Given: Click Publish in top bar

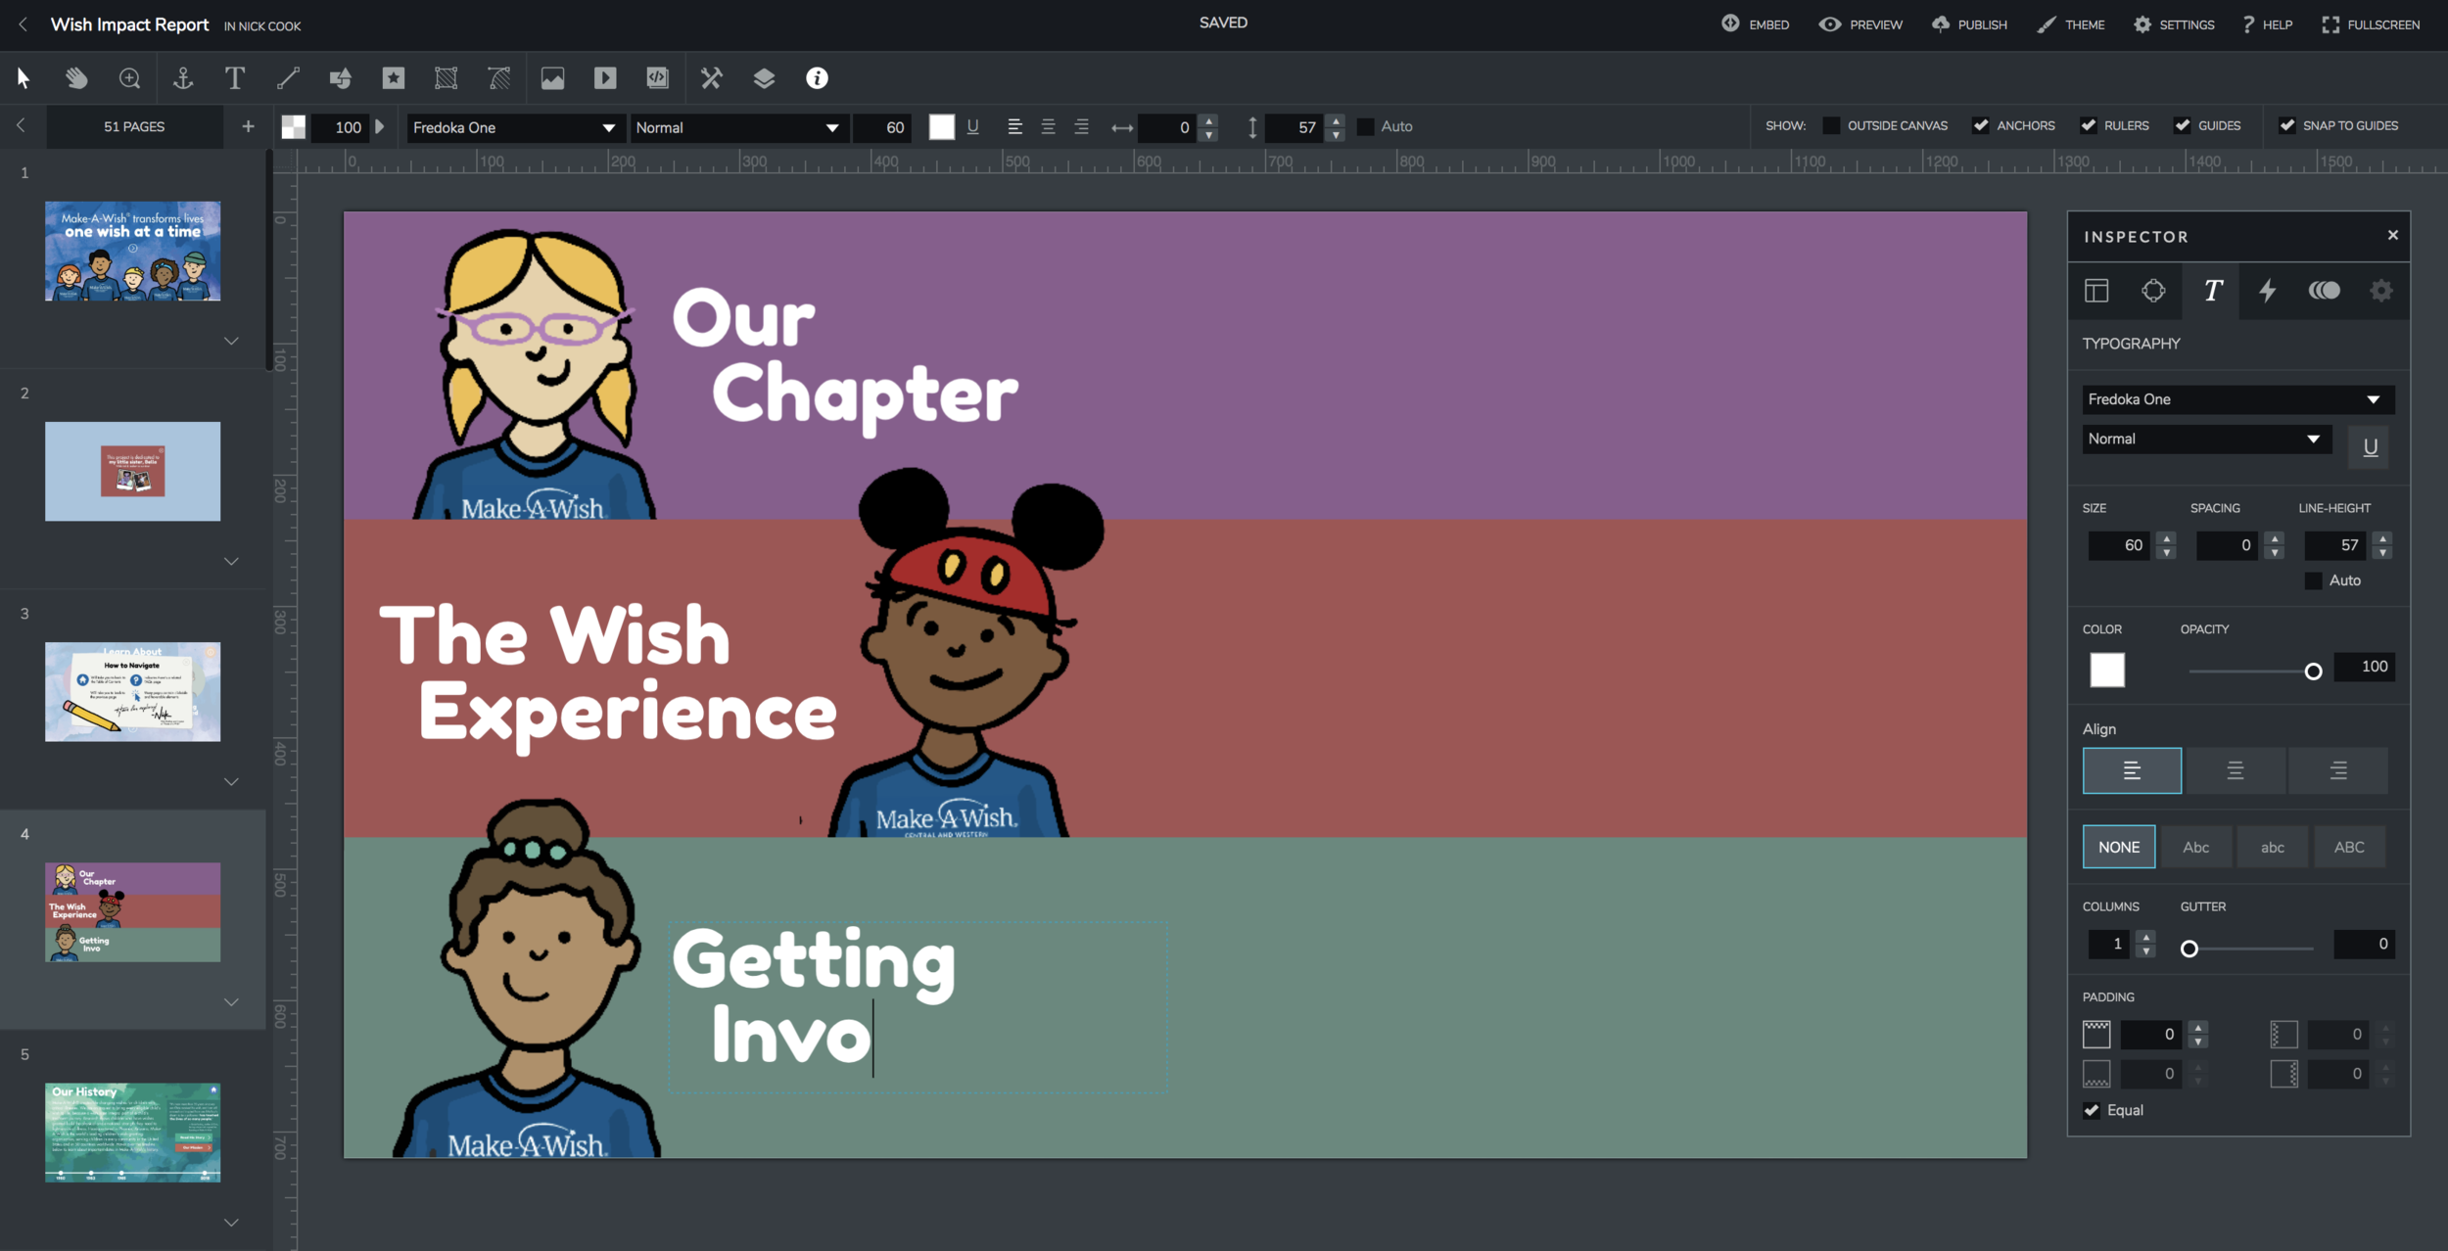Looking at the screenshot, I should pyautogui.click(x=1969, y=23).
